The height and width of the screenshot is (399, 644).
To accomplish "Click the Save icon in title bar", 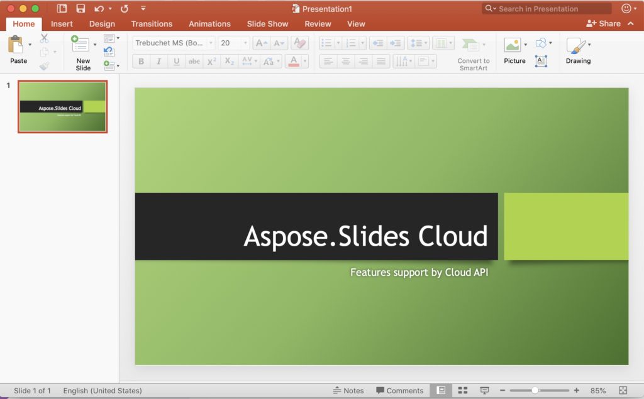I will coord(80,9).
